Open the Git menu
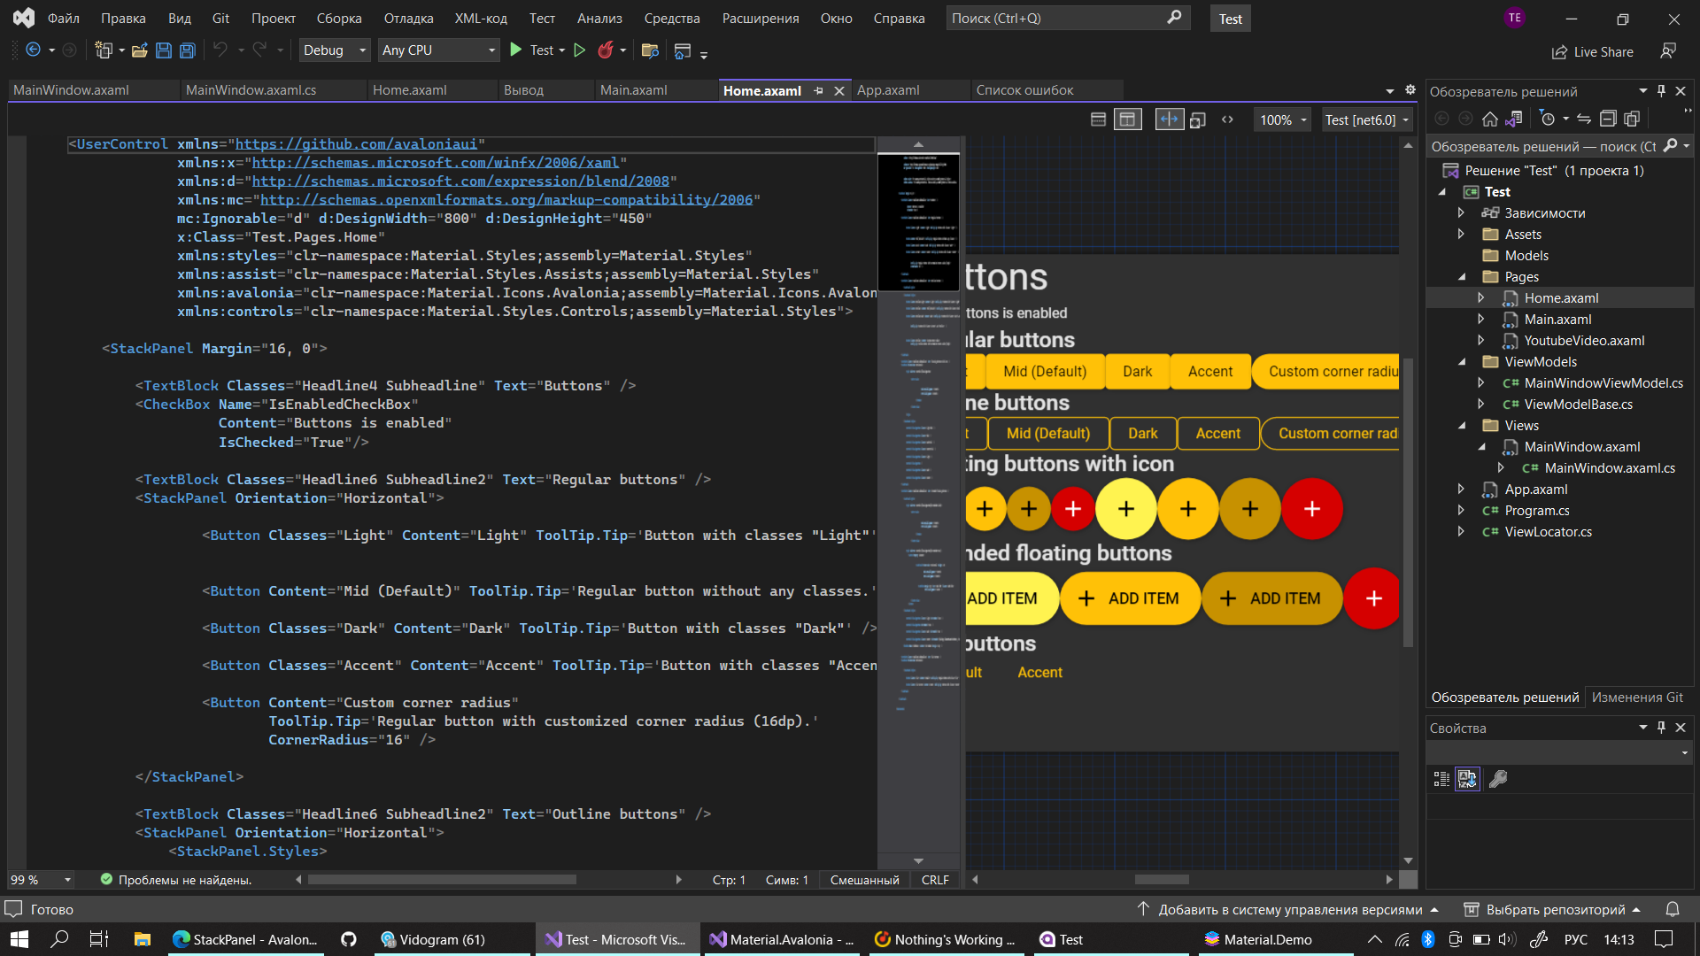 [220, 18]
